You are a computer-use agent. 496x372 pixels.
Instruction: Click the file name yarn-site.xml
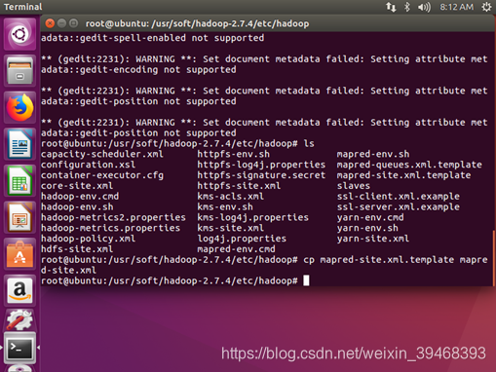[373, 239]
